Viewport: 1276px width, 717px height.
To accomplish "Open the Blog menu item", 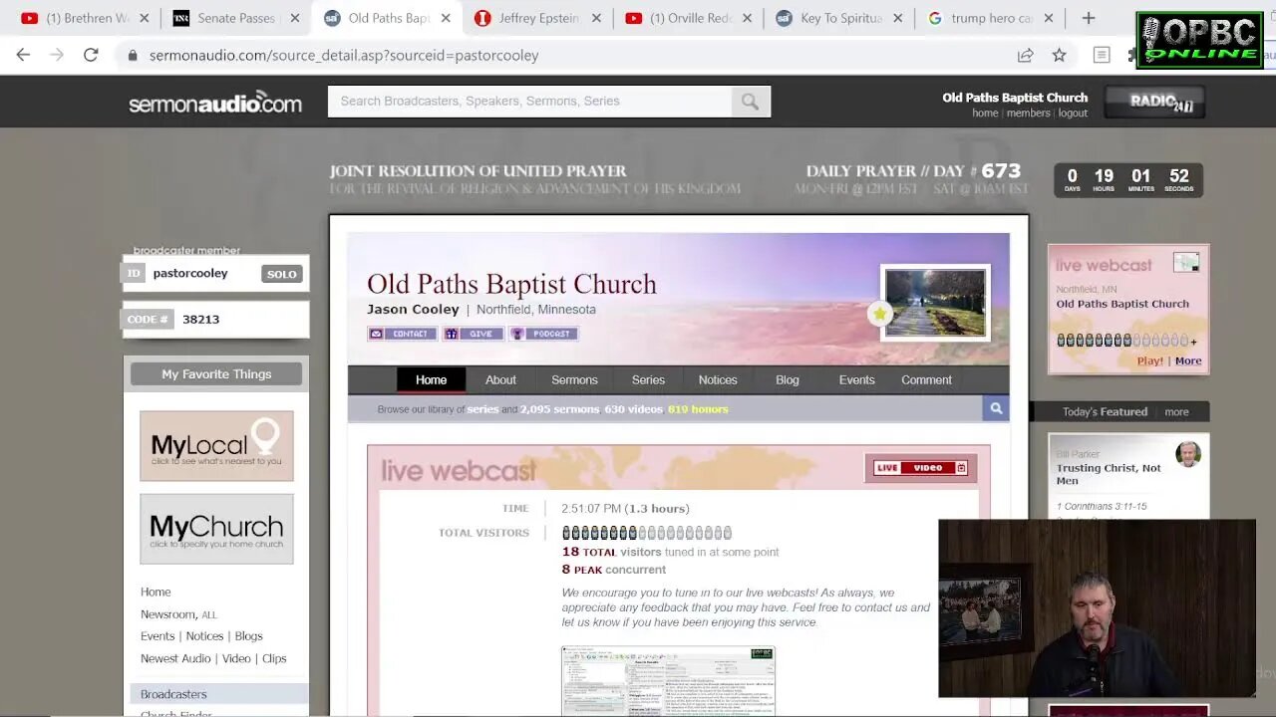I will [x=788, y=379].
